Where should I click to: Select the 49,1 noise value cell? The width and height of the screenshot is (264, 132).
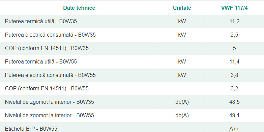point(234,115)
